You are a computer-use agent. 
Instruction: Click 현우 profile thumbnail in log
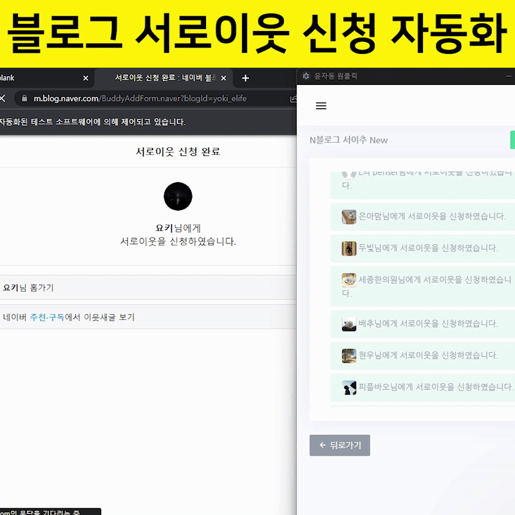coord(349,355)
